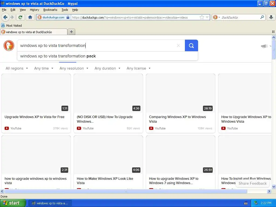Open 'How to Make Windows XP Look Like Vista' title
Viewport: 276px width, 207px height.
click(x=105, y=181)
